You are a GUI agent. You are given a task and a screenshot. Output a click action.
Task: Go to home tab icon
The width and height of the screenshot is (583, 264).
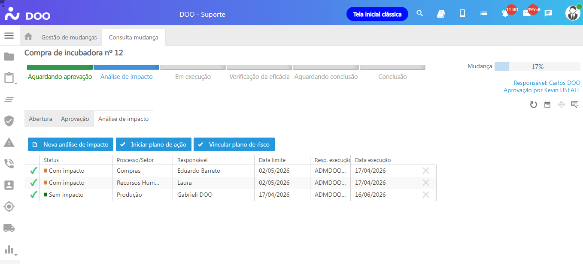point(28,37)
